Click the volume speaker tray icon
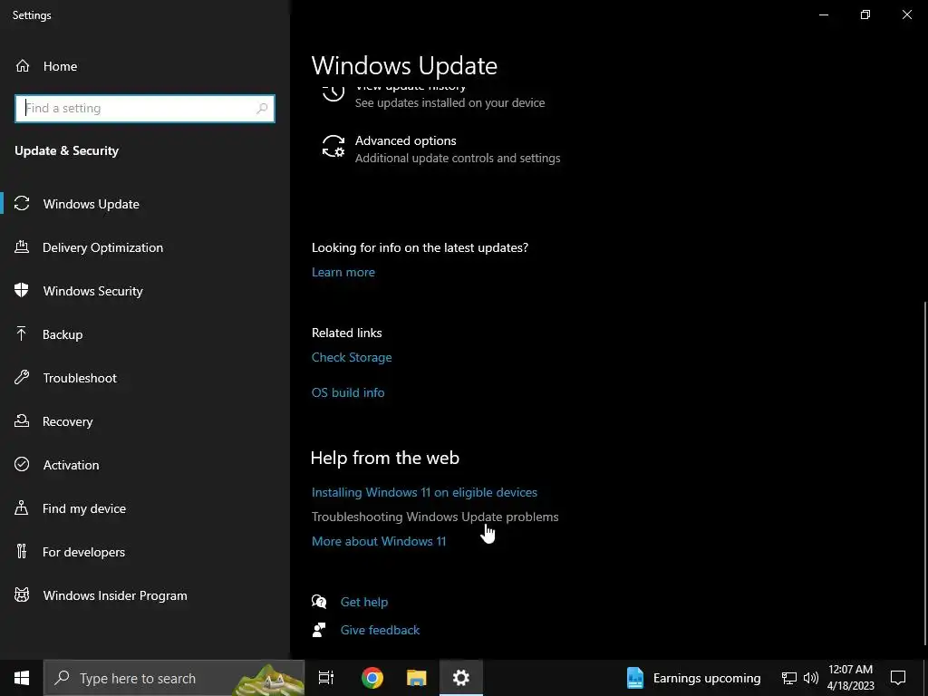Image resolution: width=928 pixels, height=696 pixels. point(811,678)
